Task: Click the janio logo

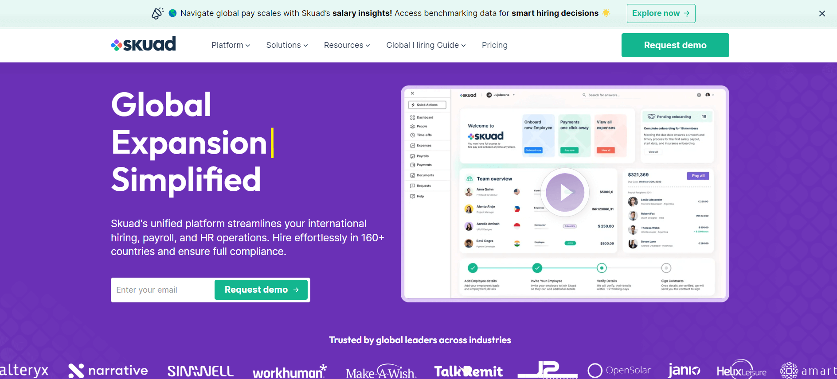Action: click(x=684, y=370)
